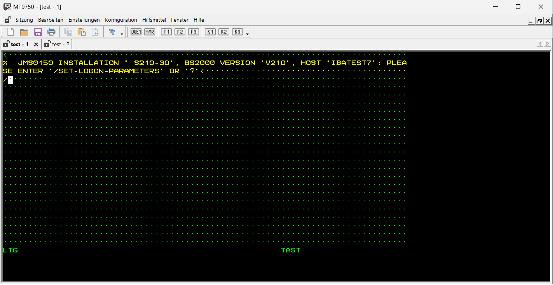Viewport: 553px width, 285px height.
Task: Open the Konfiguration menu
Action: pos(121,20)
